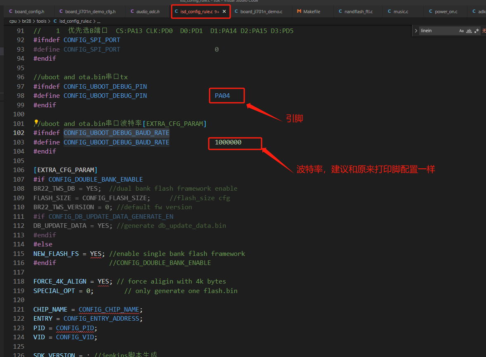Viewport: 486px width, 357px height.
Task: Click the PA04 value on line 98
Action: coord(222,95)
